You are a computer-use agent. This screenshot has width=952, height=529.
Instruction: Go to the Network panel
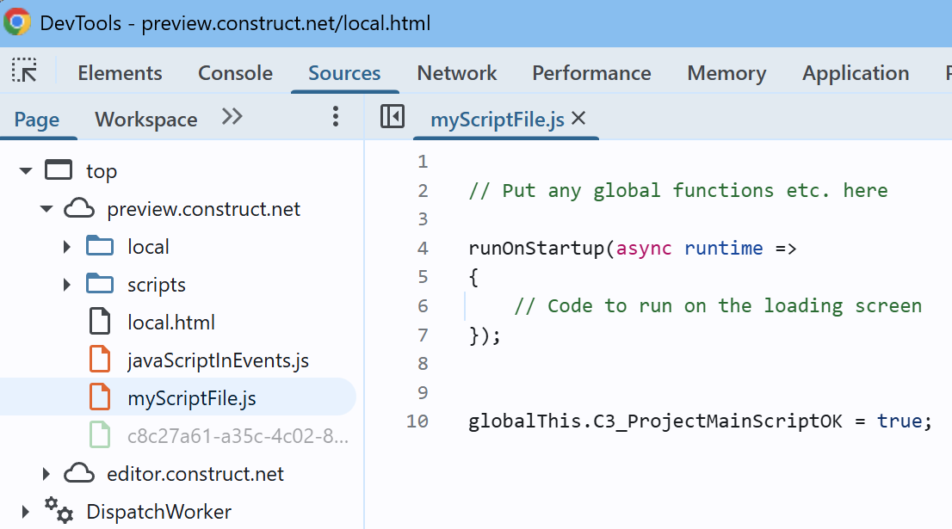(456, 72)
